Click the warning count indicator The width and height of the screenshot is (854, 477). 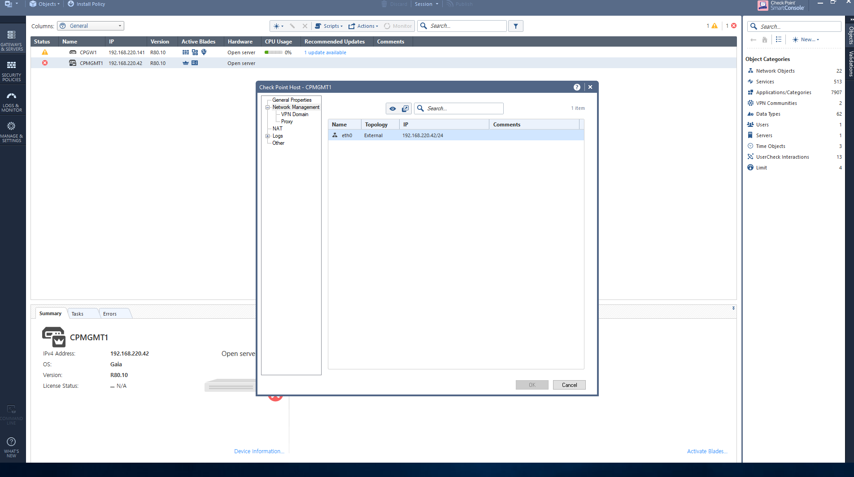712,26
